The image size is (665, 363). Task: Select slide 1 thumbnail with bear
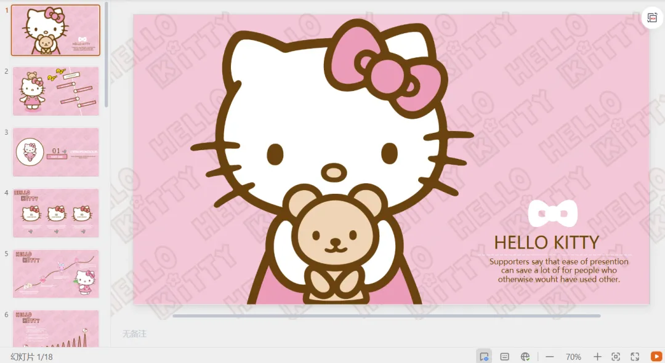(55, 31)
